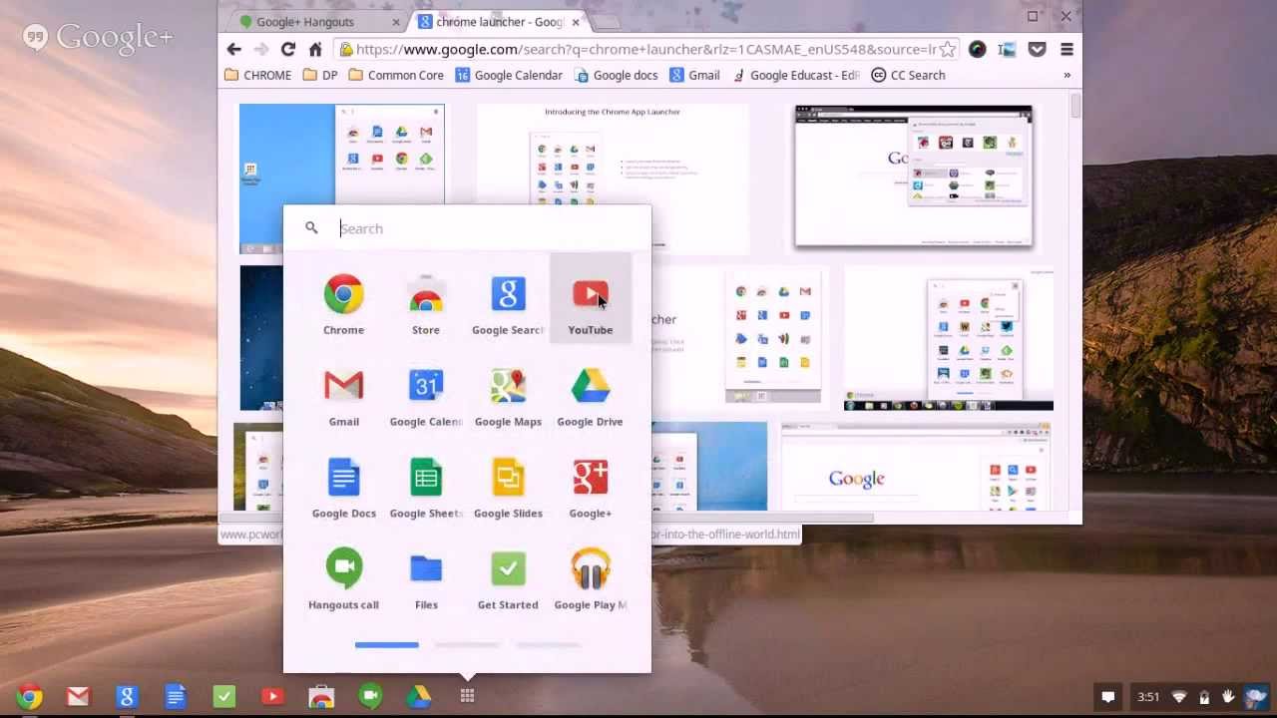Launch Google Docs from launcher
This screenshot has height=718, width=1277.
pos(343,488)
